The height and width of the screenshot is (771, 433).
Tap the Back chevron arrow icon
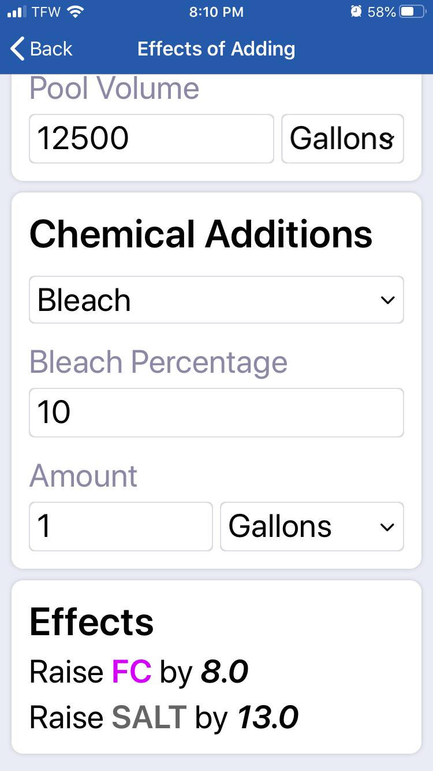(18, 49)
